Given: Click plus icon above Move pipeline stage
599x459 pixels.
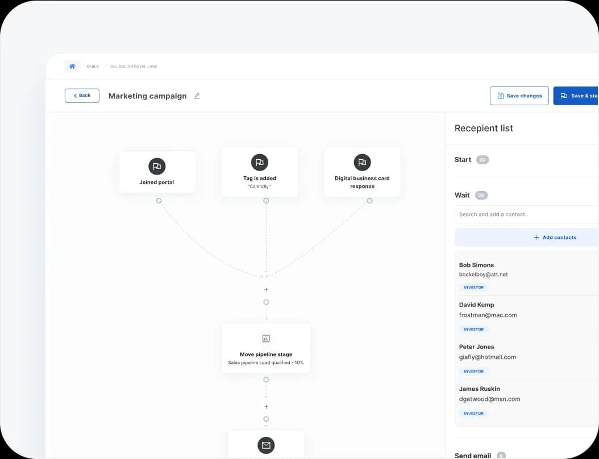Looking at the screenshot, I should click(x=266, y=290).
